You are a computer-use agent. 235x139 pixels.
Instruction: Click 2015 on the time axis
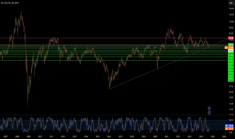98,136
